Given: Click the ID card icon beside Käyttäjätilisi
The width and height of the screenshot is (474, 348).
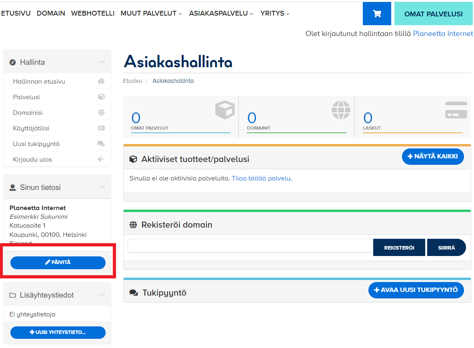Looking at the screenshot, I should [x=101, y=128].
